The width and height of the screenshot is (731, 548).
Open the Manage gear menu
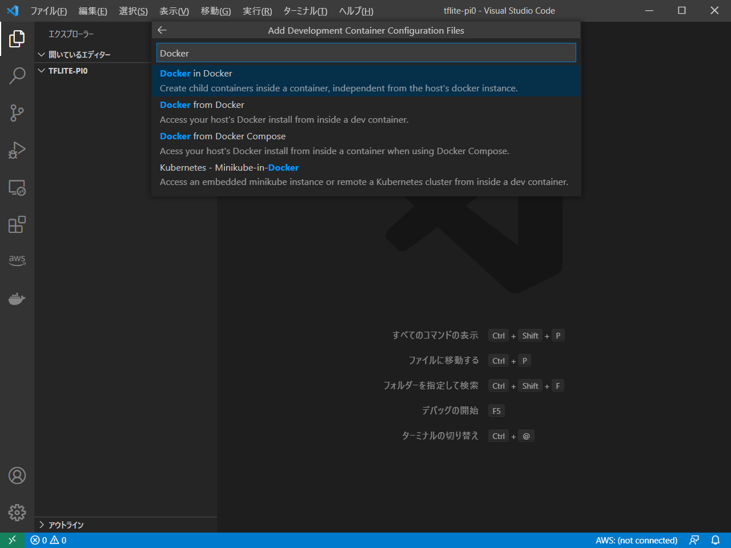17,512
